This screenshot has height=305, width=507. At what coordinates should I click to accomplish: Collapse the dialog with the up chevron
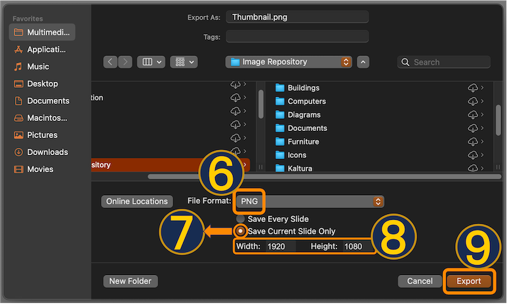click(363, 62)
